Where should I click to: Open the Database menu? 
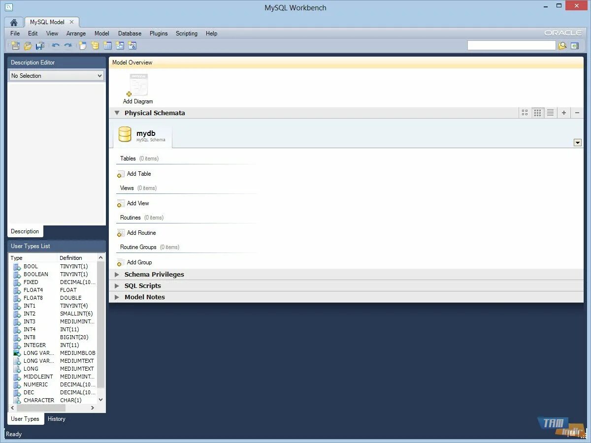130,33
